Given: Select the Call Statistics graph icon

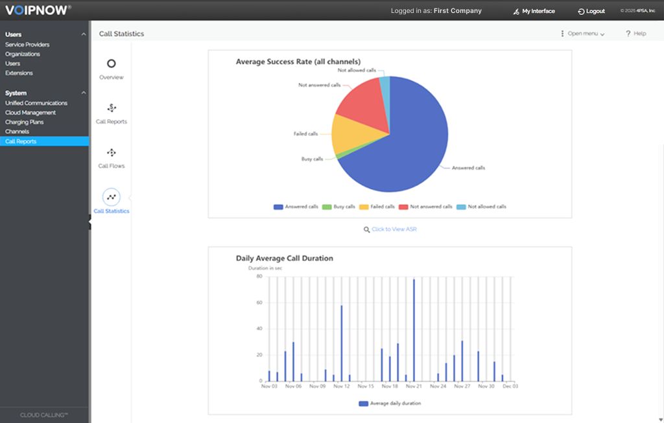Looking at the screenshot, I should click(112, 197).
